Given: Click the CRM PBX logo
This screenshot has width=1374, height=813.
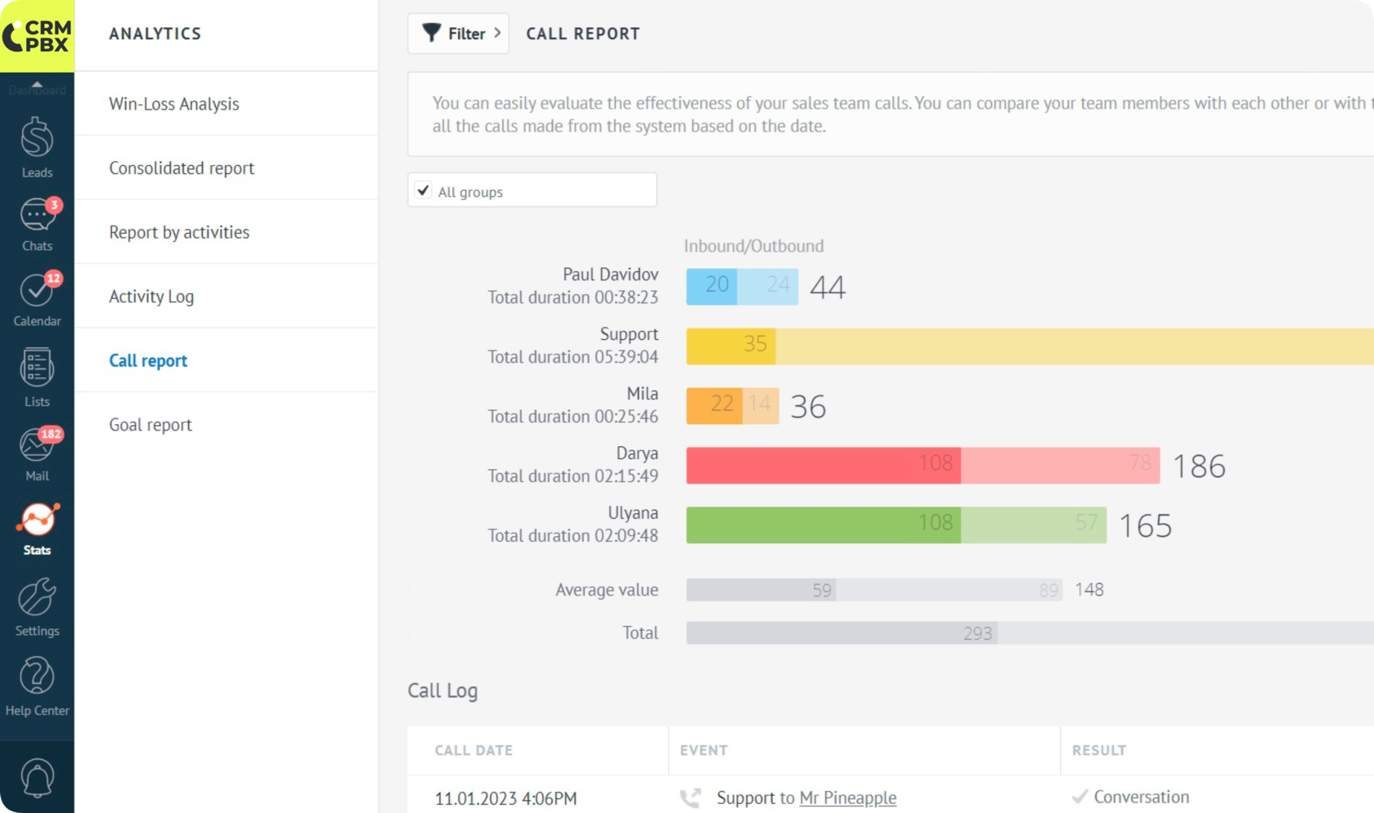Looking at the screenshot, I should [37, 36].
